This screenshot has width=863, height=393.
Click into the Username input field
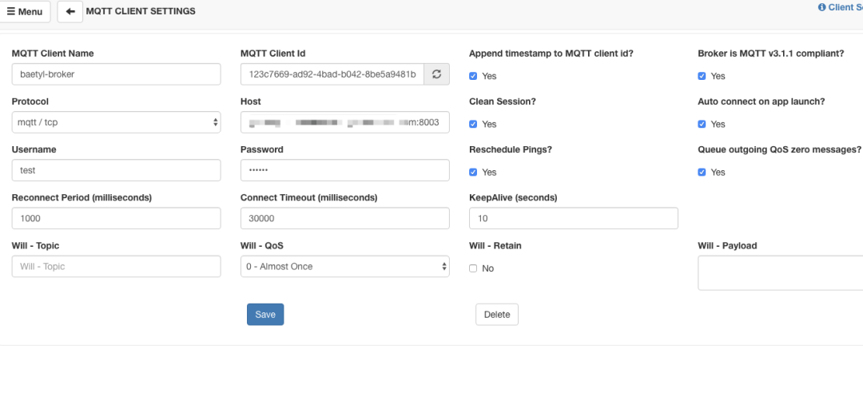[116, 170]
